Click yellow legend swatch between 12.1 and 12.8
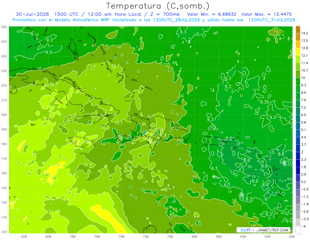Image resolution: width=310 pixels, height=240 pixels. coord(298,52)
